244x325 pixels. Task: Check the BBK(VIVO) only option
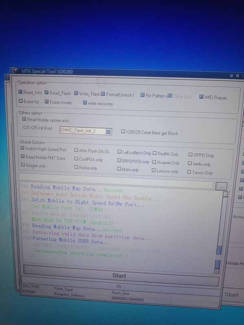[119, 160]
